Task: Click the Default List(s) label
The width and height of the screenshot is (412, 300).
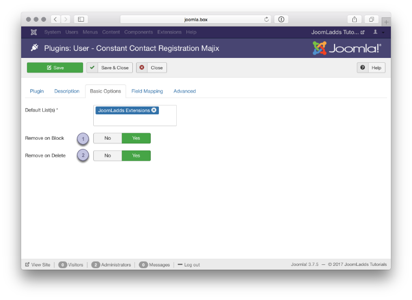Action: coord(41,110)
